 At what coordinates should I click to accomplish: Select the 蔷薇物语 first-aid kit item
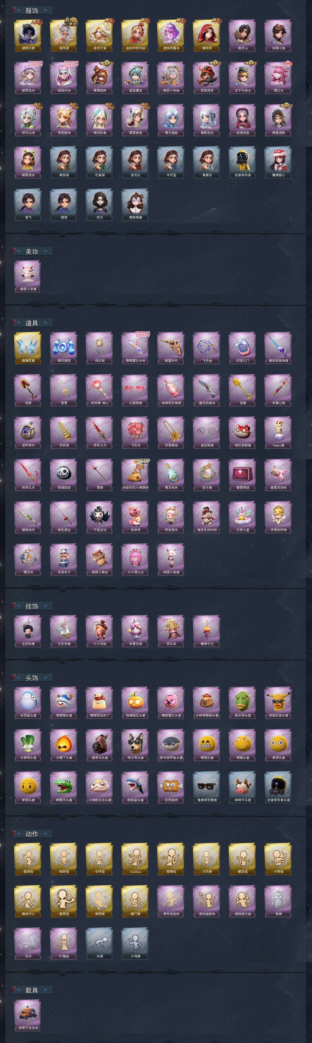click(242, 474)
